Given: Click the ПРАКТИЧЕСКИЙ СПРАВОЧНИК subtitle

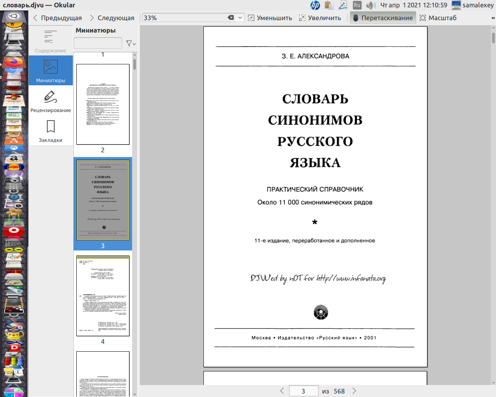Looking at the screenshot, I should pyautogui.click(x=315, y=189).
